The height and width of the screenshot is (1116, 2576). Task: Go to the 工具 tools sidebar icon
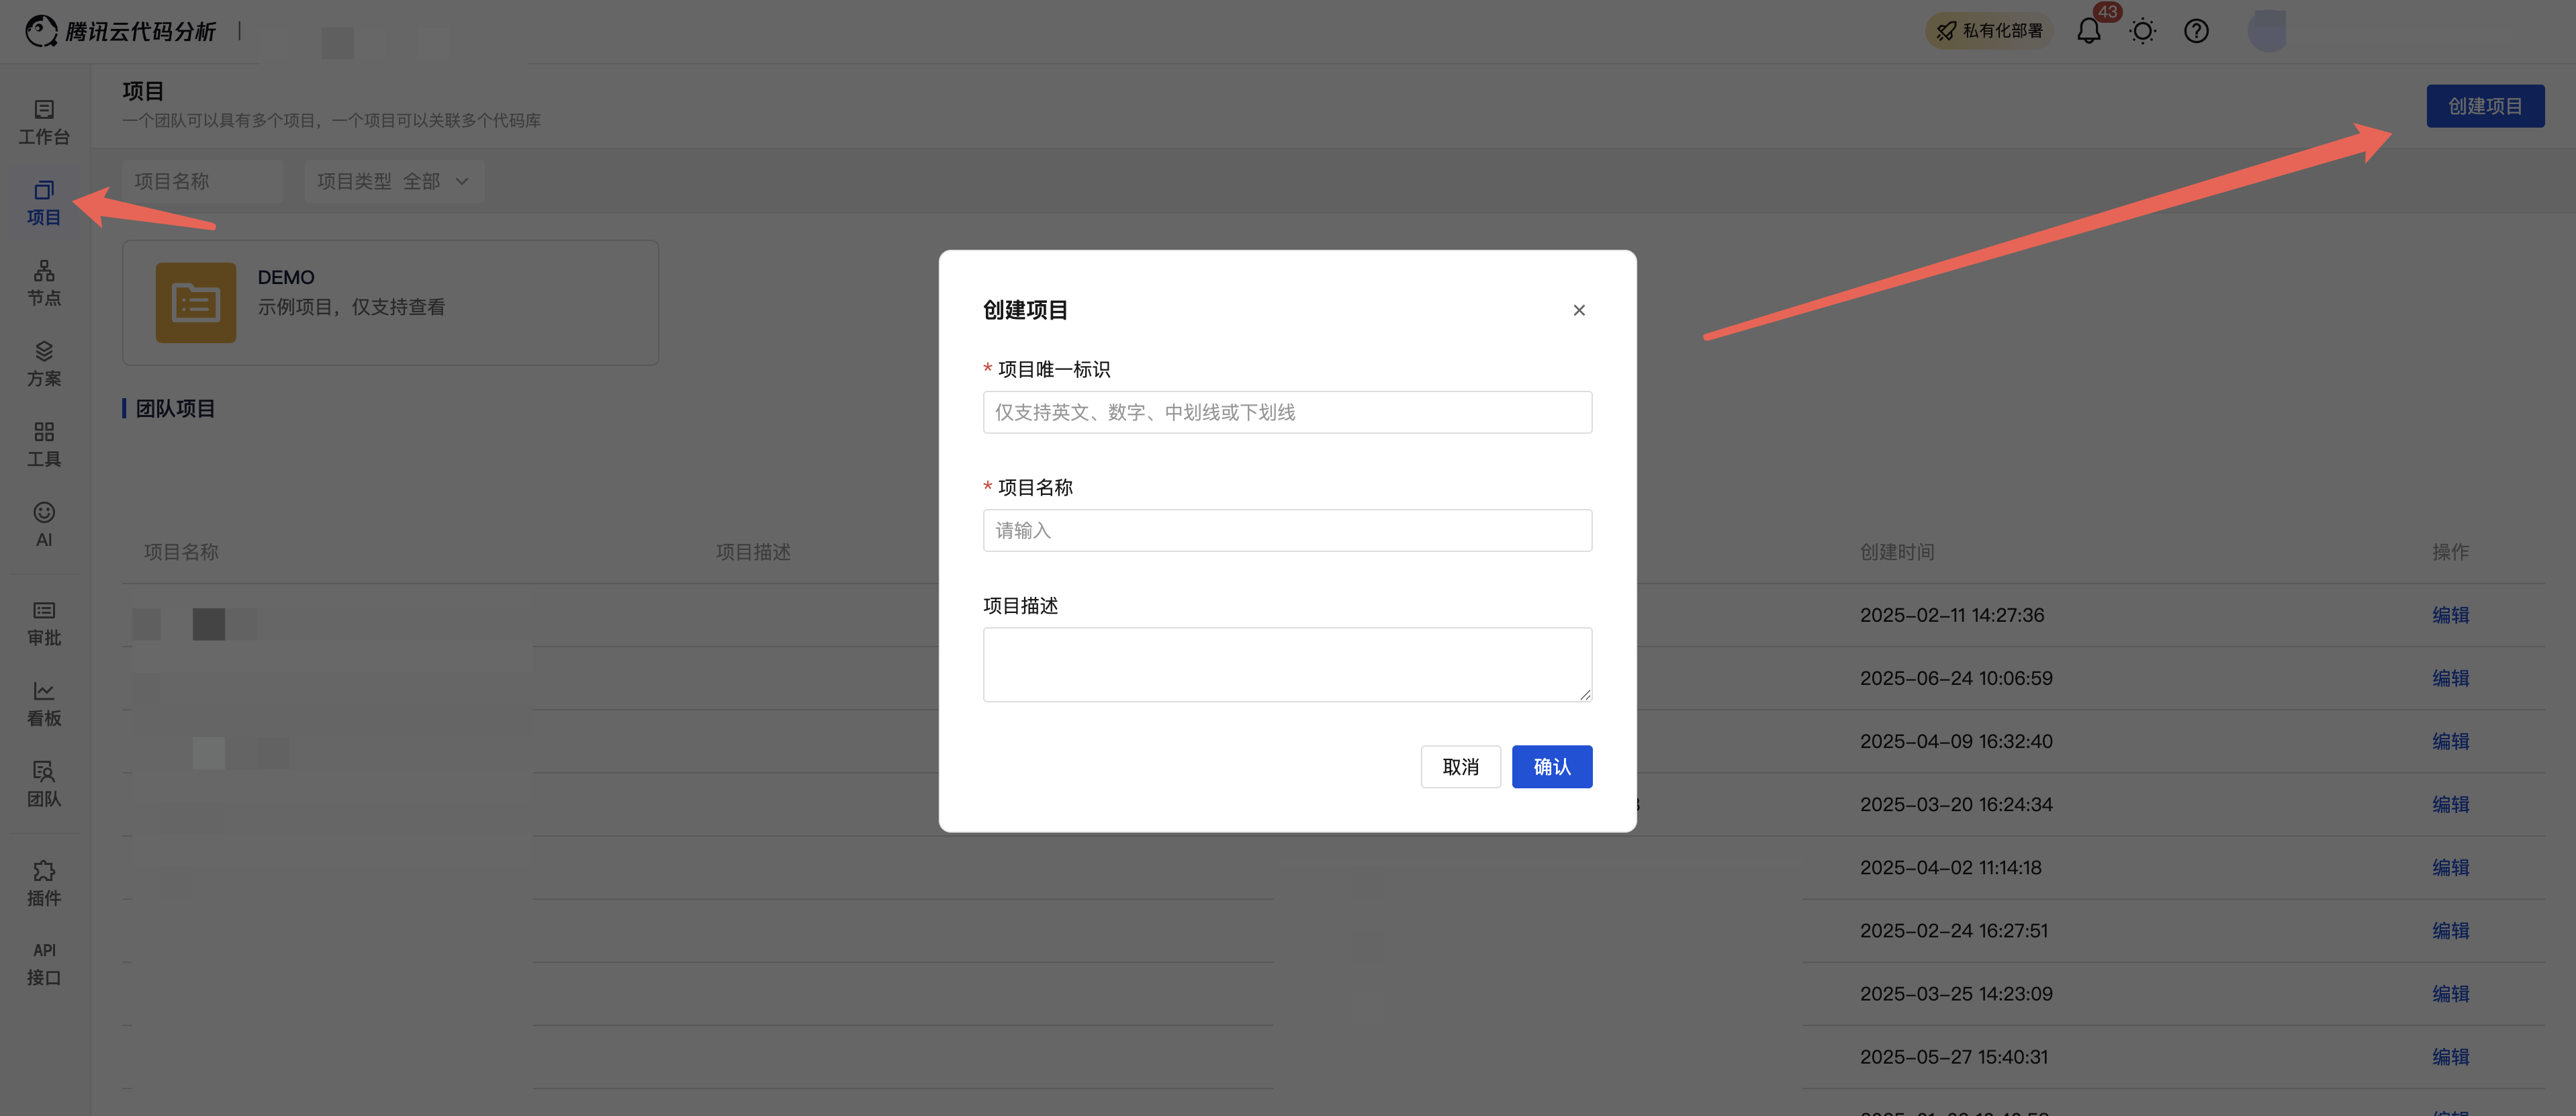(x=44, y=444)
